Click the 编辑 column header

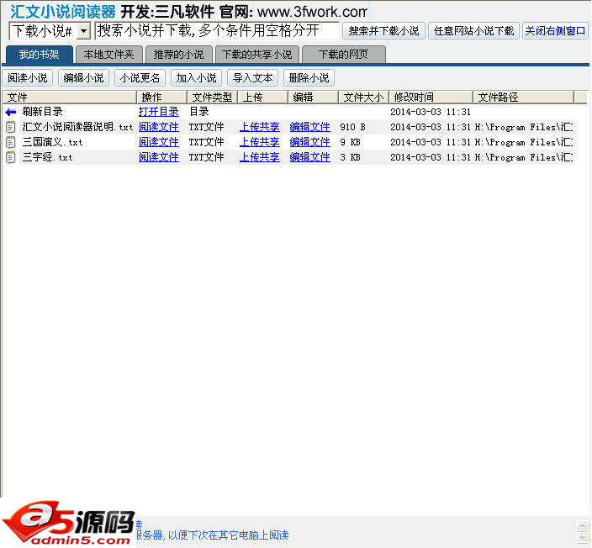click(x=313, y=97)
